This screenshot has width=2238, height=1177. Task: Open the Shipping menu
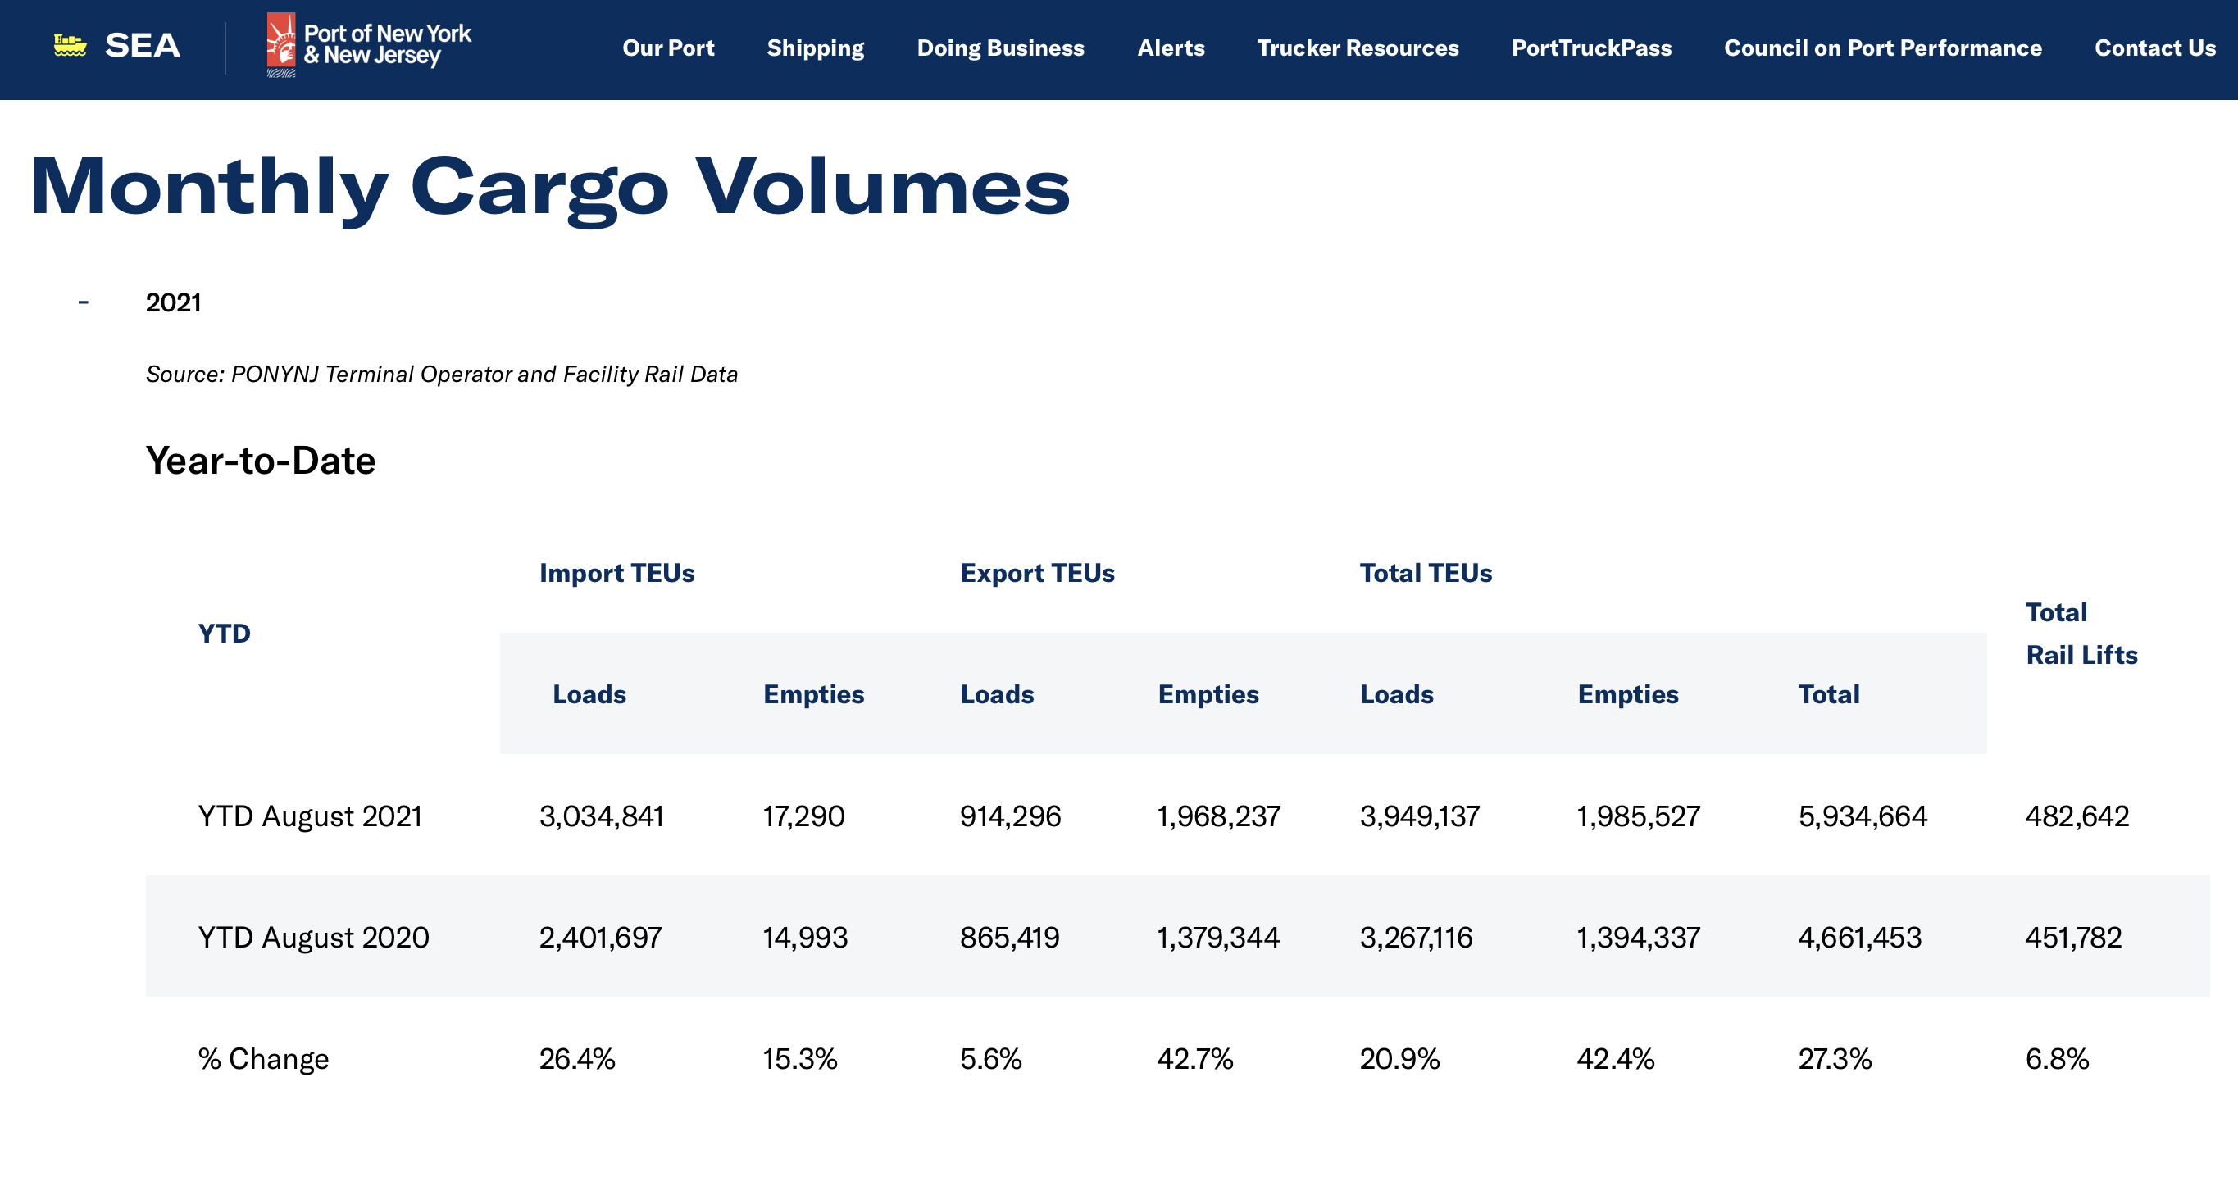pos(815,48)
